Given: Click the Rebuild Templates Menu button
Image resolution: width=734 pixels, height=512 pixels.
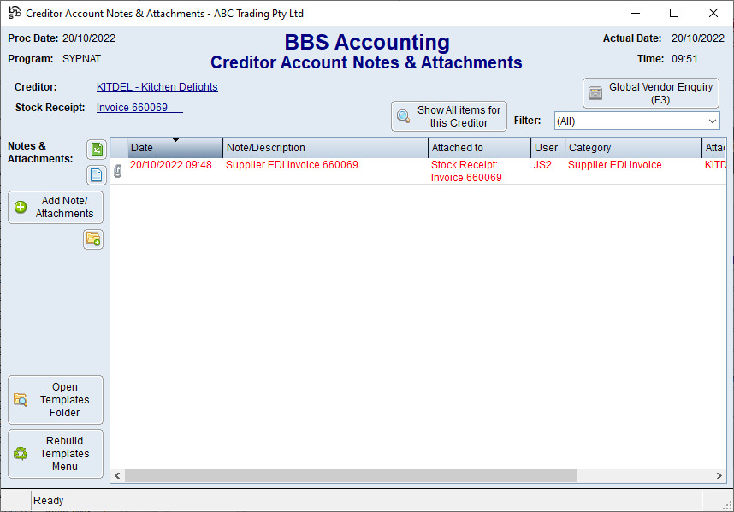Looking at the screenshot, I should (x=56, y=454).
